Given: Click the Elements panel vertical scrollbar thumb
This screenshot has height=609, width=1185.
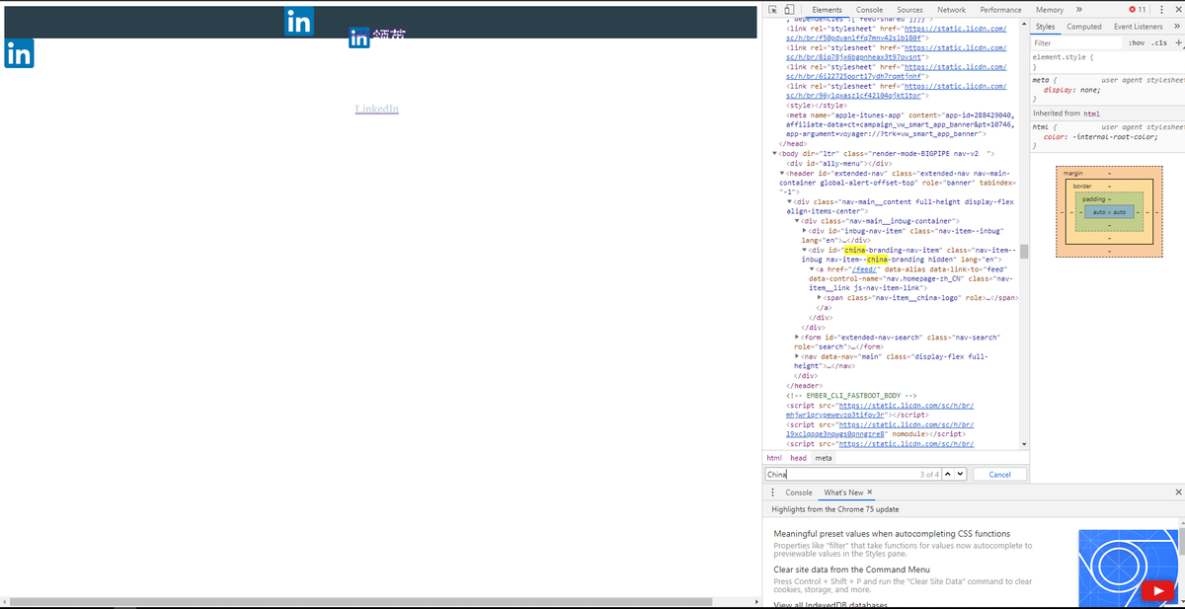Looking at the screenshot, I should (1024, 251).
